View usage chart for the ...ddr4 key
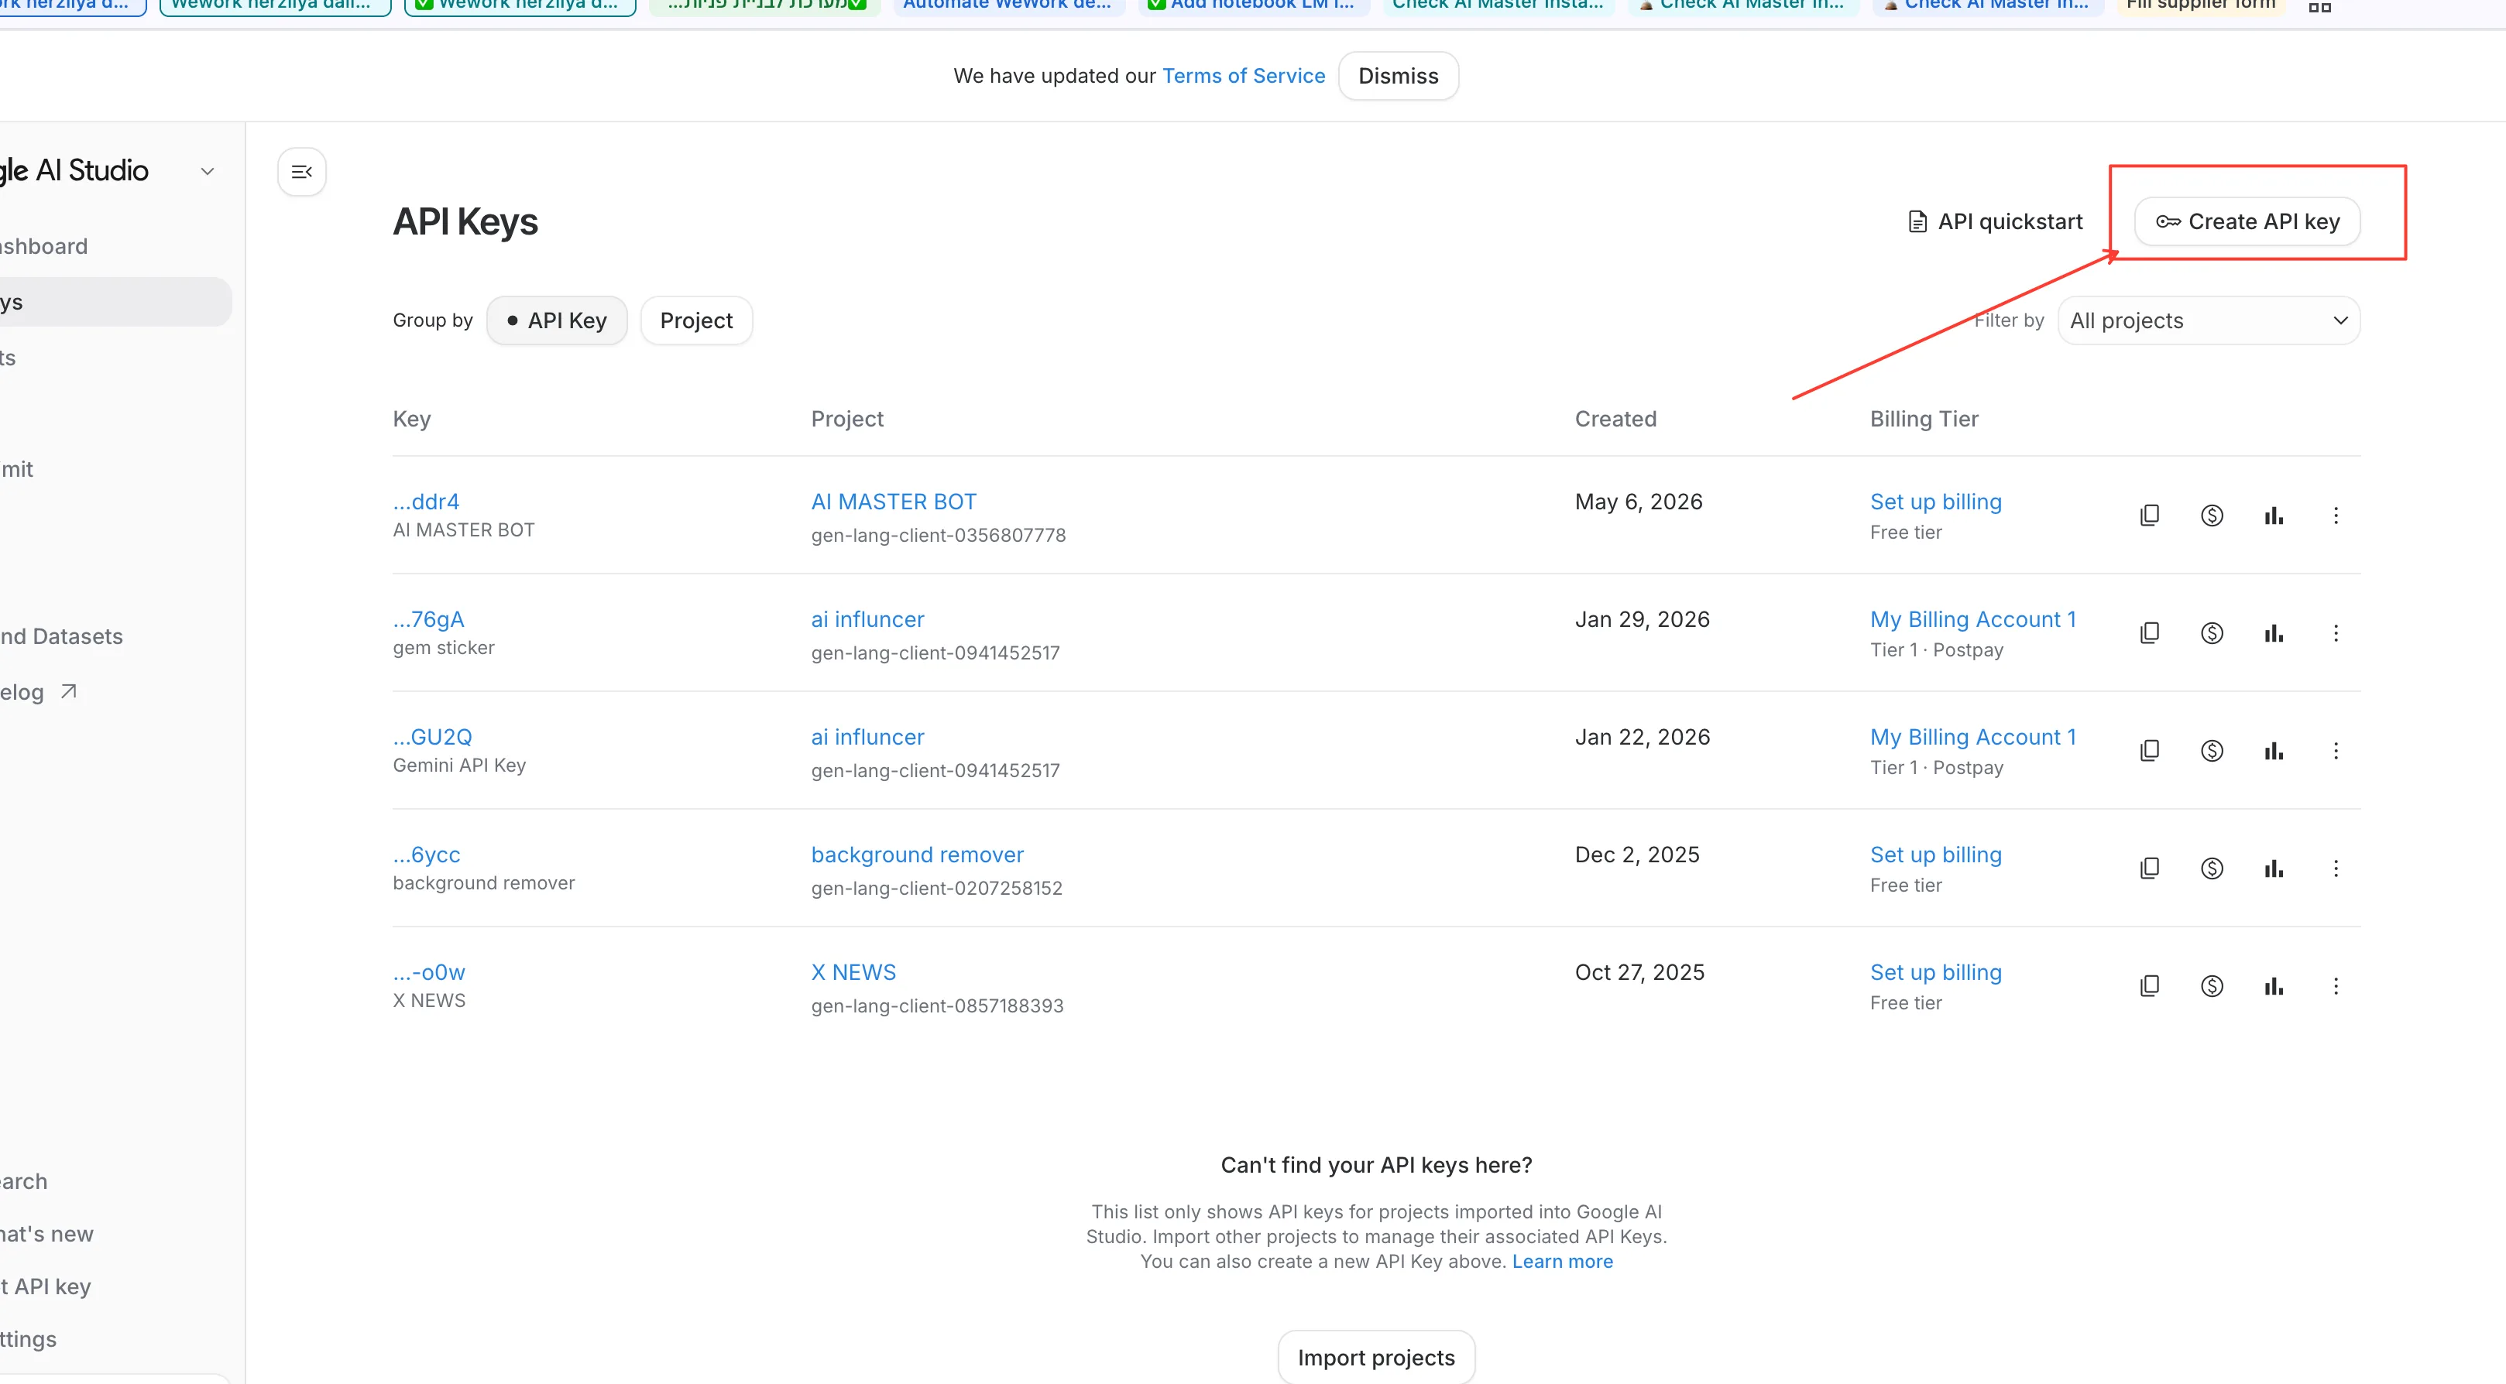The height and width of the screenshot is (1384, 2506). click(2274, 516)
